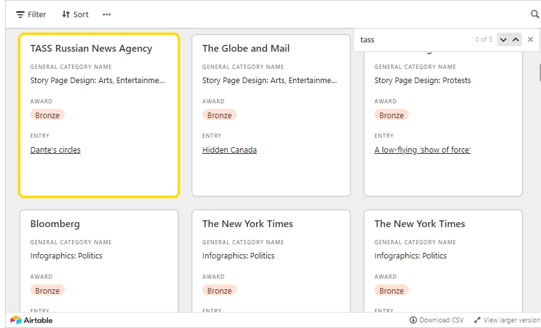The image size is (541, 328).
Task: Open the Filter options
Action: [31, 14]
